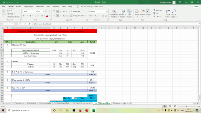Image resolution: width=201 pixels, height=113 pixels.
Task: Open Format as Table
Action: pyautogui.click(x=122, y=13)
